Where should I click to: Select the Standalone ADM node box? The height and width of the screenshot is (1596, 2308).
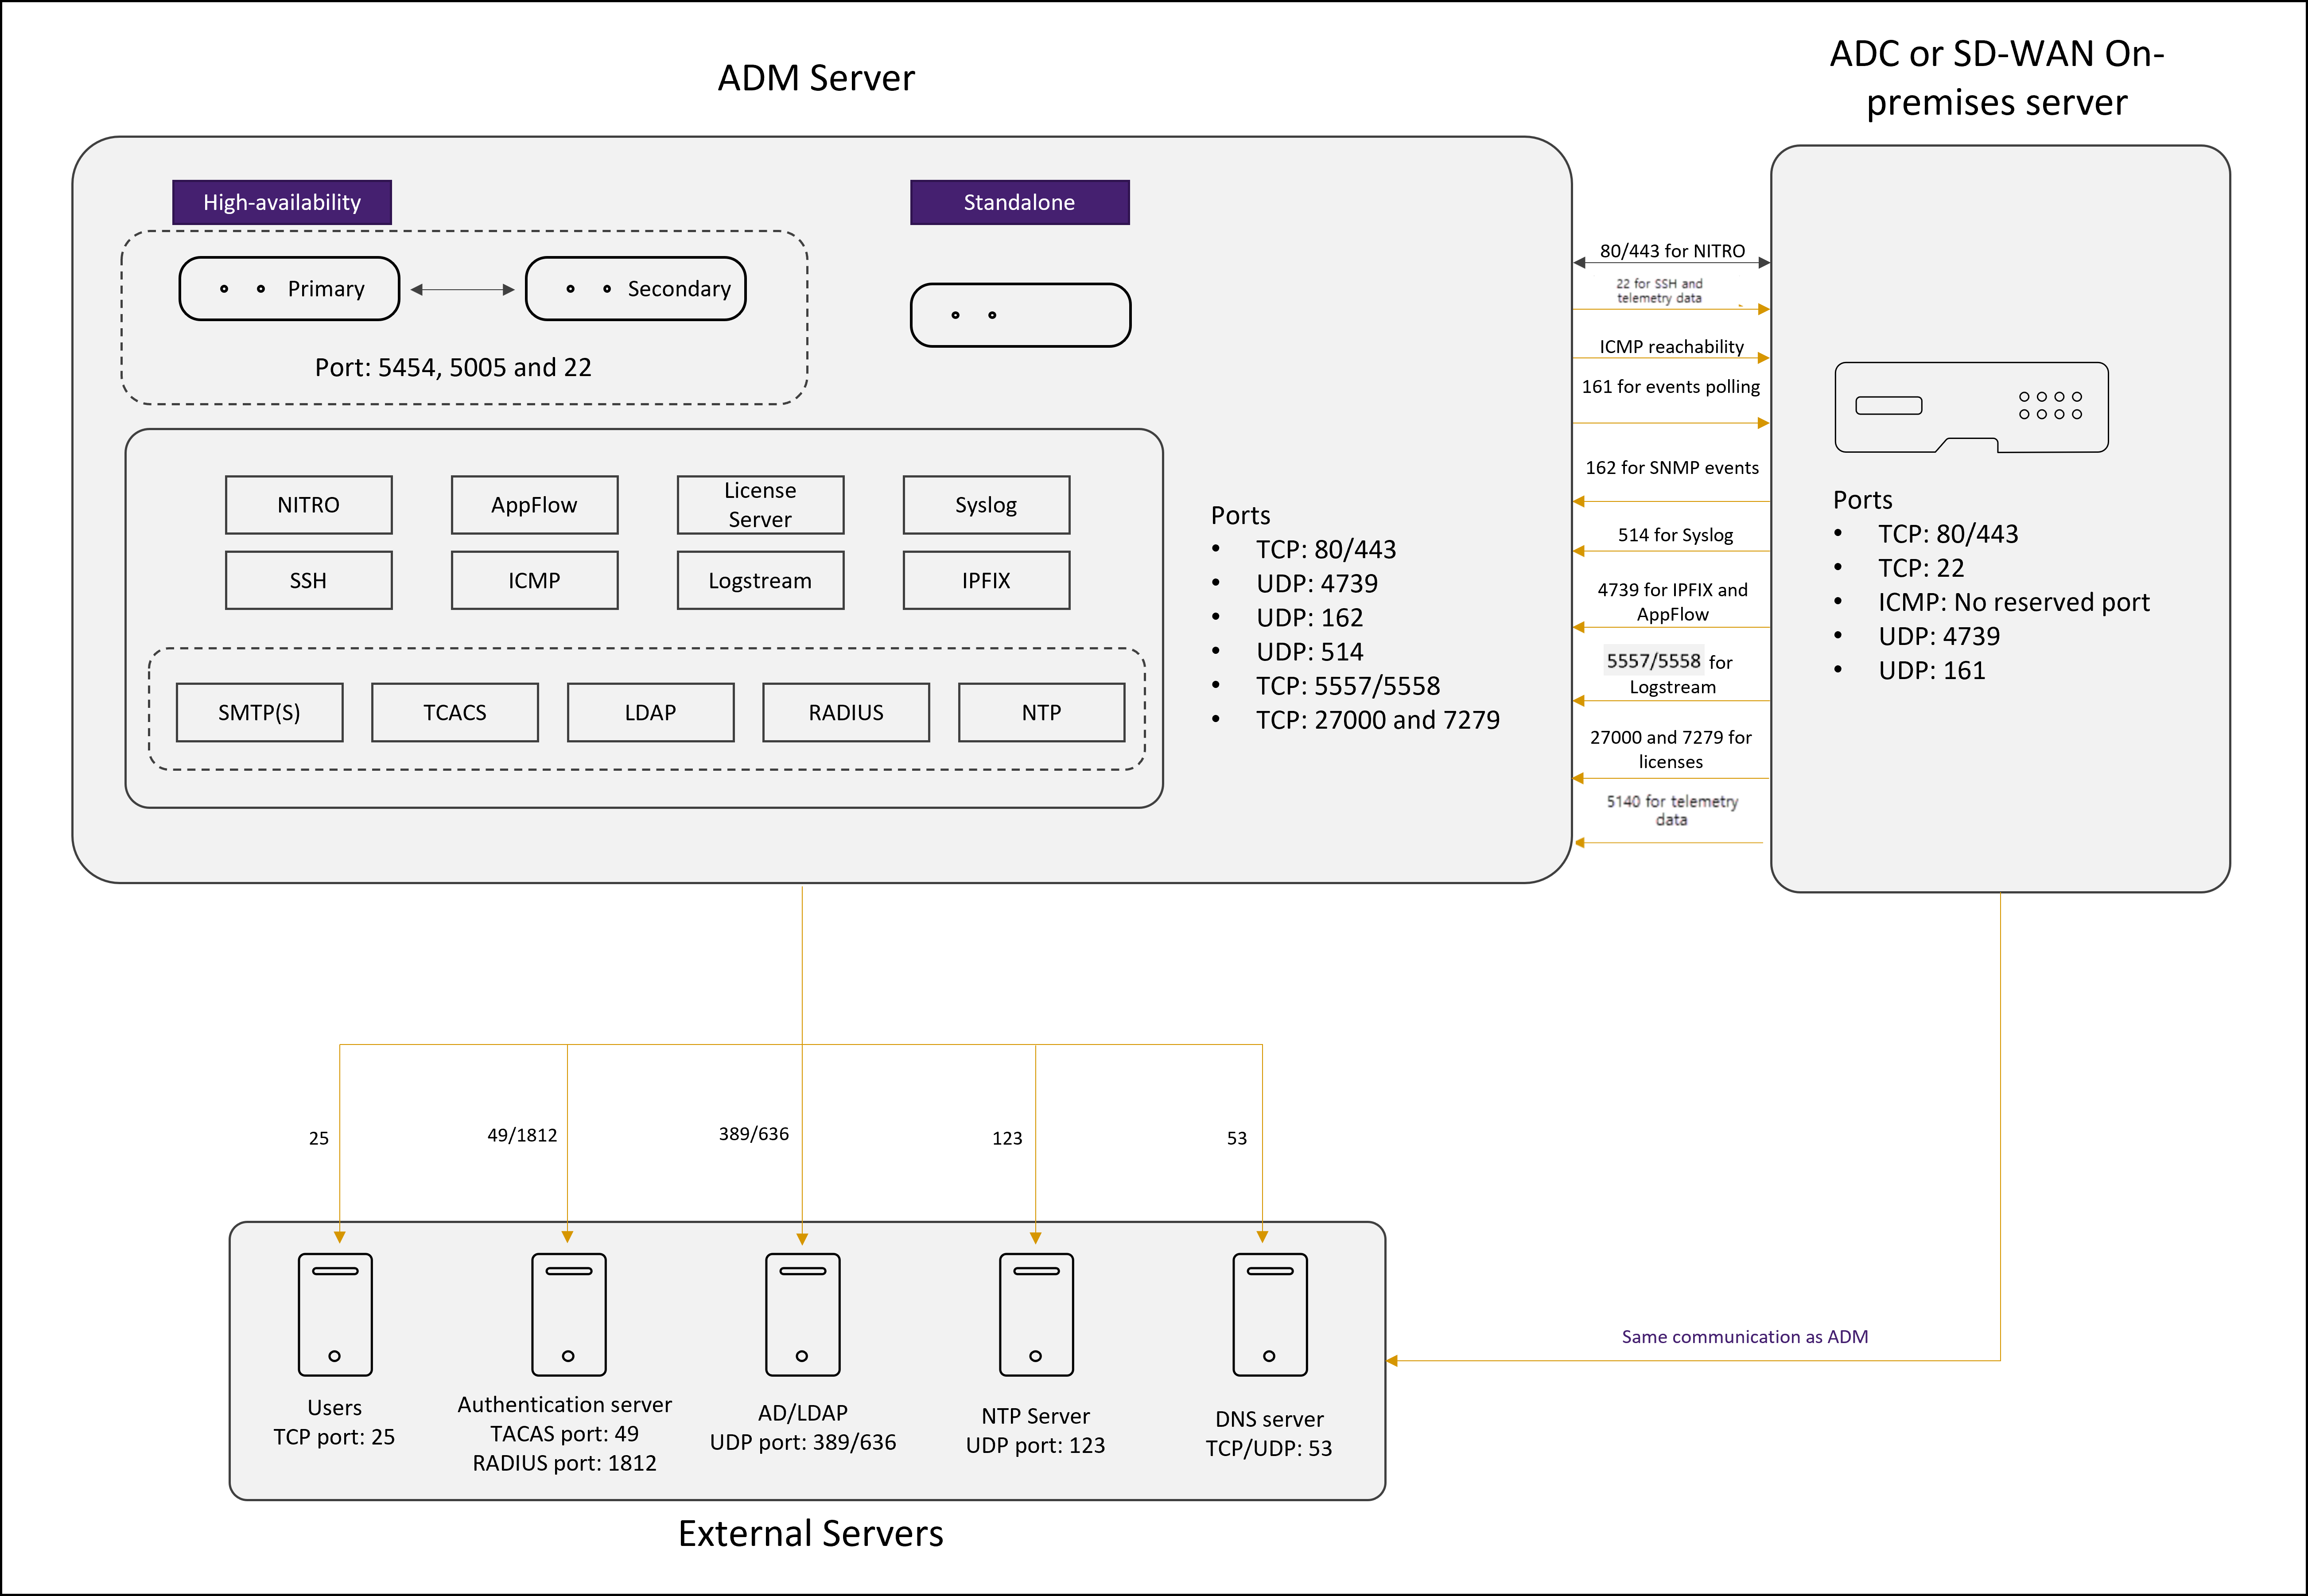coord(1020,315)
